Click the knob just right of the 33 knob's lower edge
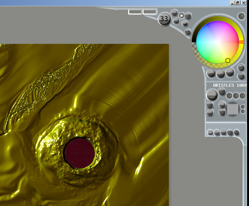249x206 pixels. [x=176, y=21]
